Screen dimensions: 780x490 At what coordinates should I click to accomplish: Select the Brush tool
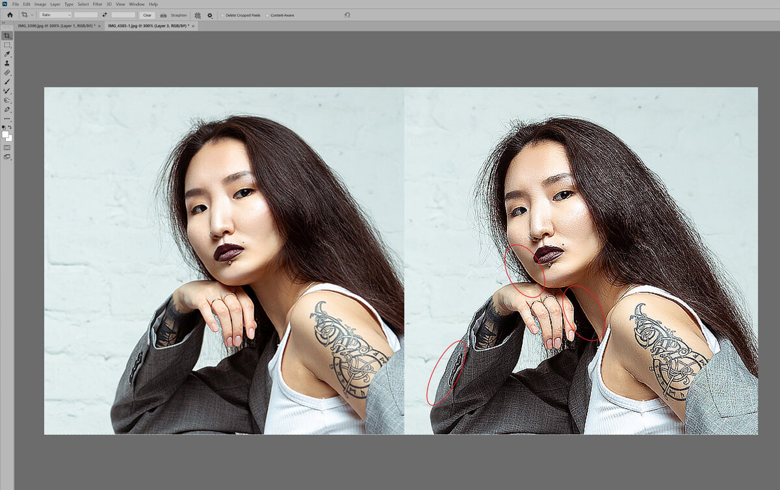pyautogui.click(x=7, y=82)
